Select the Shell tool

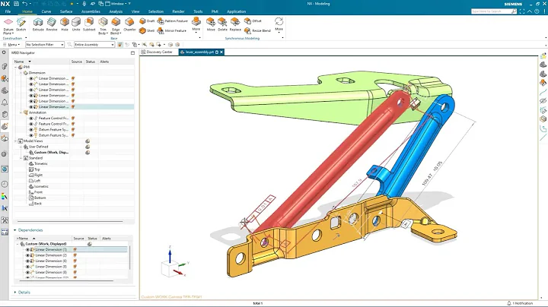[x=147, y=30]
